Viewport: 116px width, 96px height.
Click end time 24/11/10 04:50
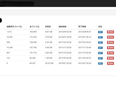85,53
